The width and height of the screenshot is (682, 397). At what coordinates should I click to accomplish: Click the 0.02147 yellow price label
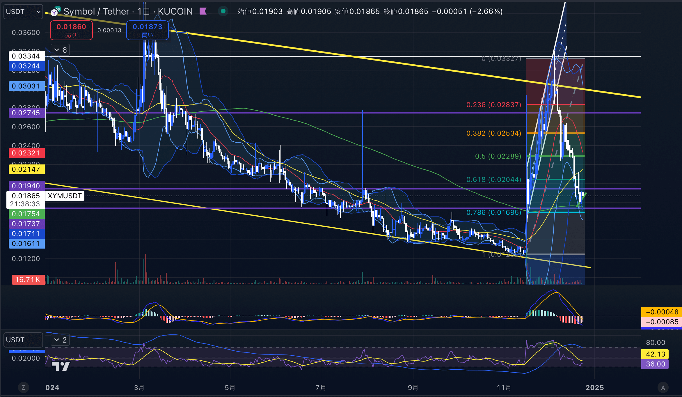[x=26, y=169]
